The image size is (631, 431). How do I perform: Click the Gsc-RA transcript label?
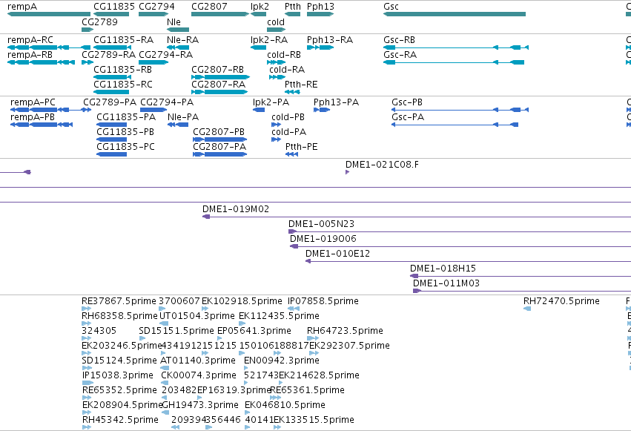[400, 55]
